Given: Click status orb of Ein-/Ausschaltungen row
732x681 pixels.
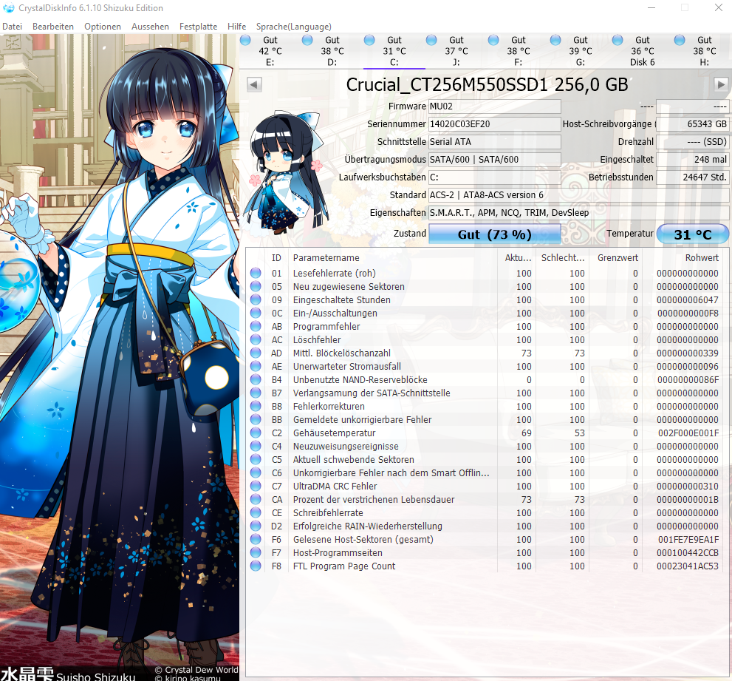Looking at the screenshot, I should [256, 313].
